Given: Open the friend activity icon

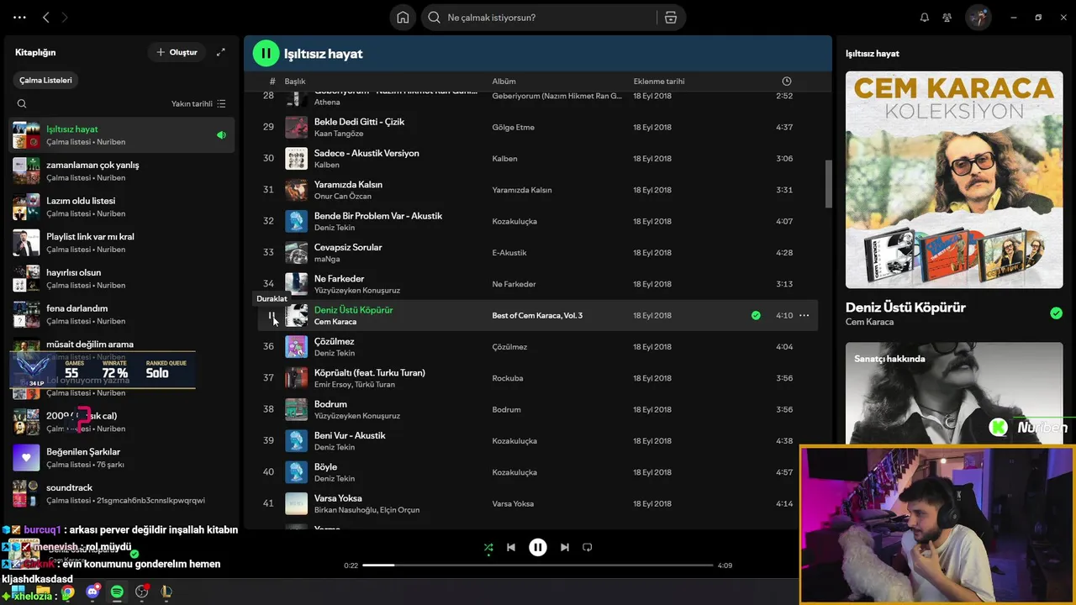Looking at the screenshot, I should pos(947,18).
